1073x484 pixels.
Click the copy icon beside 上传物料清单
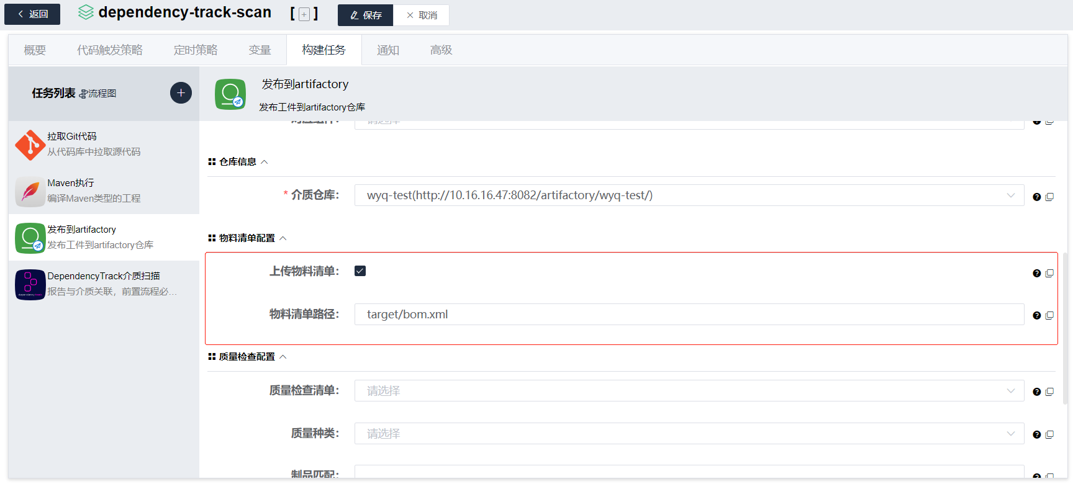(1049, 273)
